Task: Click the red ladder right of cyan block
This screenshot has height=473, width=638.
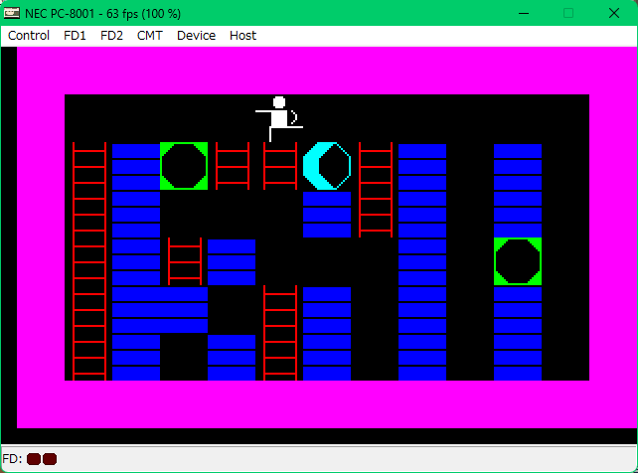Action: [376, 190]
